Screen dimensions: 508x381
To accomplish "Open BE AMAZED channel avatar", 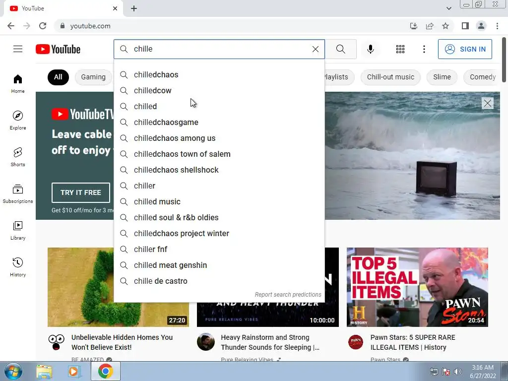I will point(57,342).
